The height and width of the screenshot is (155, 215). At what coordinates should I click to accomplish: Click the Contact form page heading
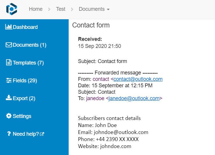(x=91, y=25)
